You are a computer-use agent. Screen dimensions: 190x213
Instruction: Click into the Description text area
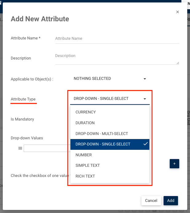point(117,58)
